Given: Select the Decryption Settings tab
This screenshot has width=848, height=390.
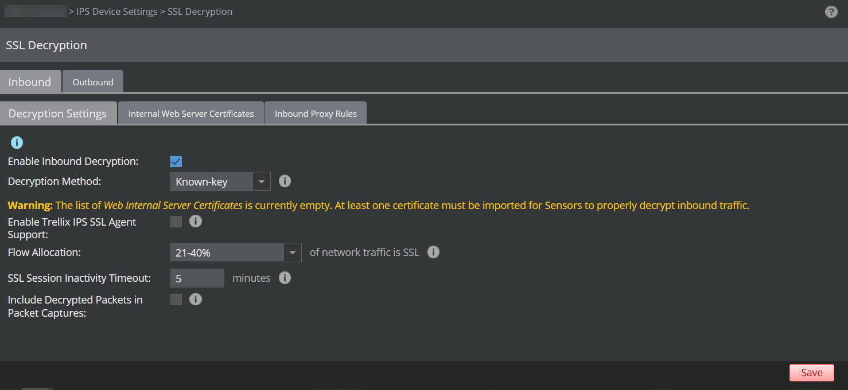Looking at the screenshot, I should 58,113.
